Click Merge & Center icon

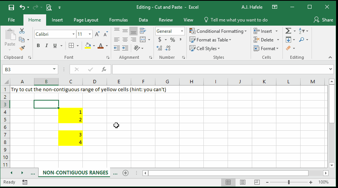[143, 39]
